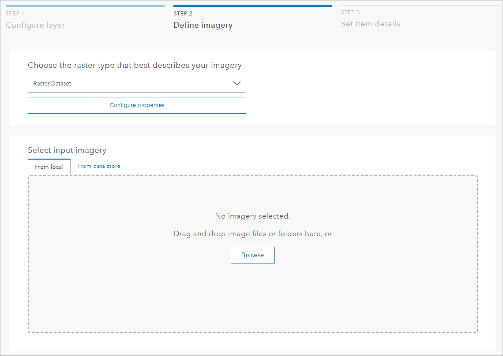
Task: Switch to the From data store tab
Action: [99, 166]
